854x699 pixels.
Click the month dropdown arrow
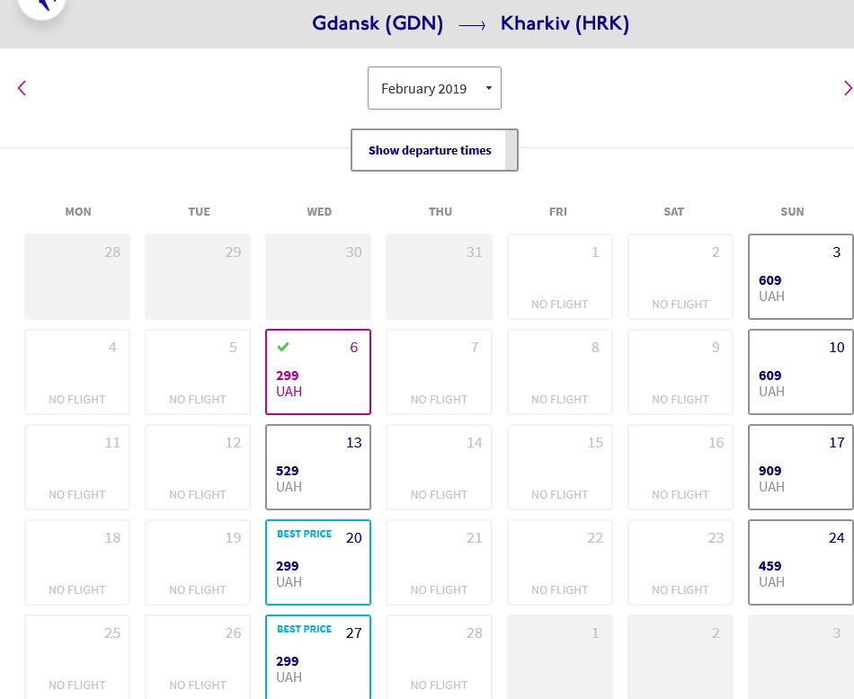tap(488, 88)
